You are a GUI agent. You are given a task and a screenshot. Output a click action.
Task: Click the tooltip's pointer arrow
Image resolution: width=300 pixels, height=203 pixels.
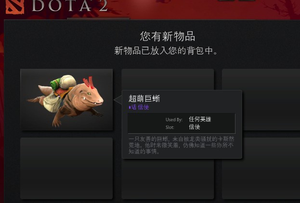coord(118,100)
